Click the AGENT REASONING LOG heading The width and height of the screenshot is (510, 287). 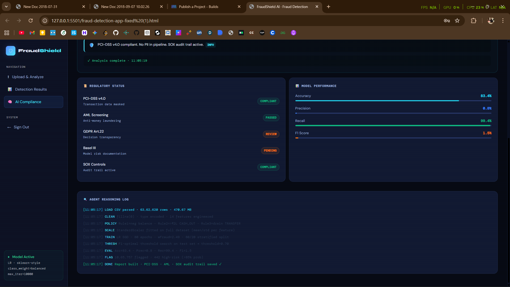tap(109, 199)
